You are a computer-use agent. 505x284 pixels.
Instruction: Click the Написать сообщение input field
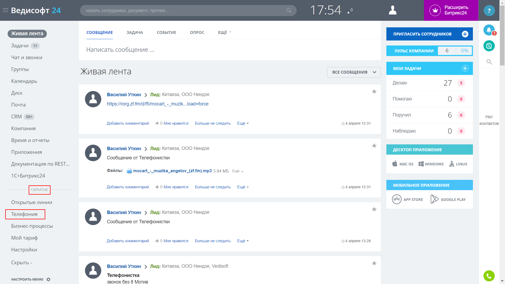pyautogui.click(x=230, y=50)
